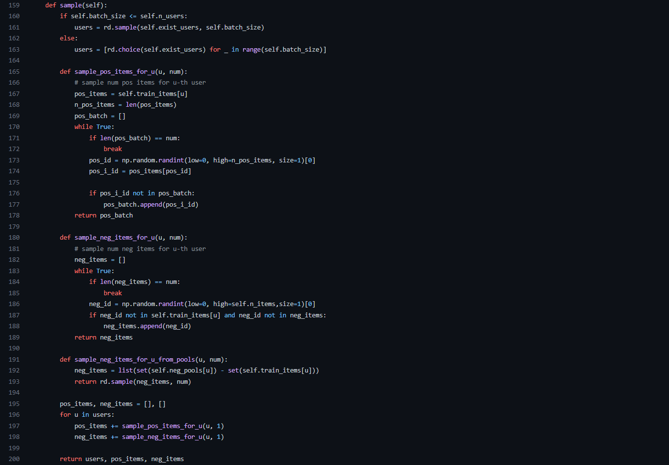Click 'return users, pos_items, neg_items' line
The height and width of the screenshot is (465, 669).
[122, 459]
